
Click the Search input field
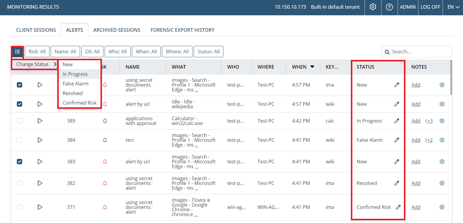click(420, 52)
